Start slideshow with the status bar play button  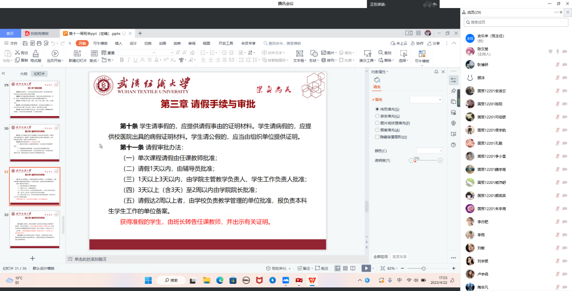pyautogui.click(x=366, y=268)
